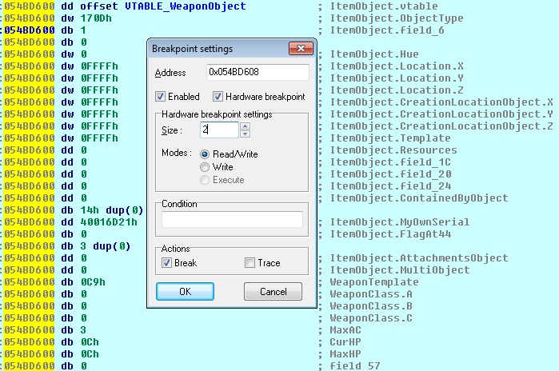Image resolution: width=559 pixels, height=371 pixels.
Task: Enable the Trace action checkbox
Action: 250,262
